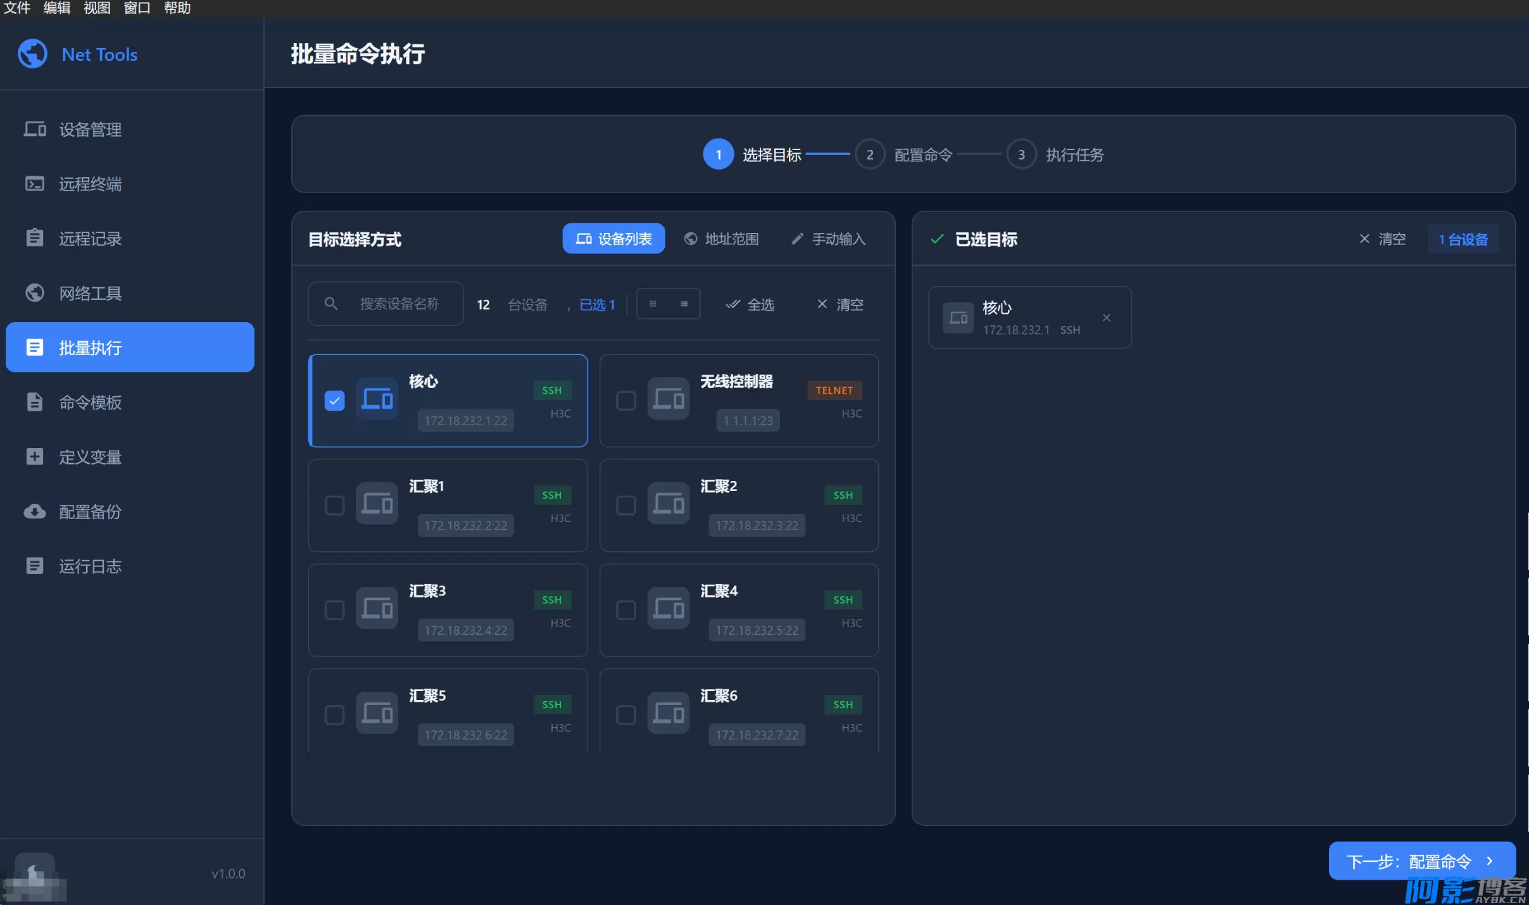Click 下一步：配置命令 button
Screen dimensions: 1529x905
[x=1421, y=861]
